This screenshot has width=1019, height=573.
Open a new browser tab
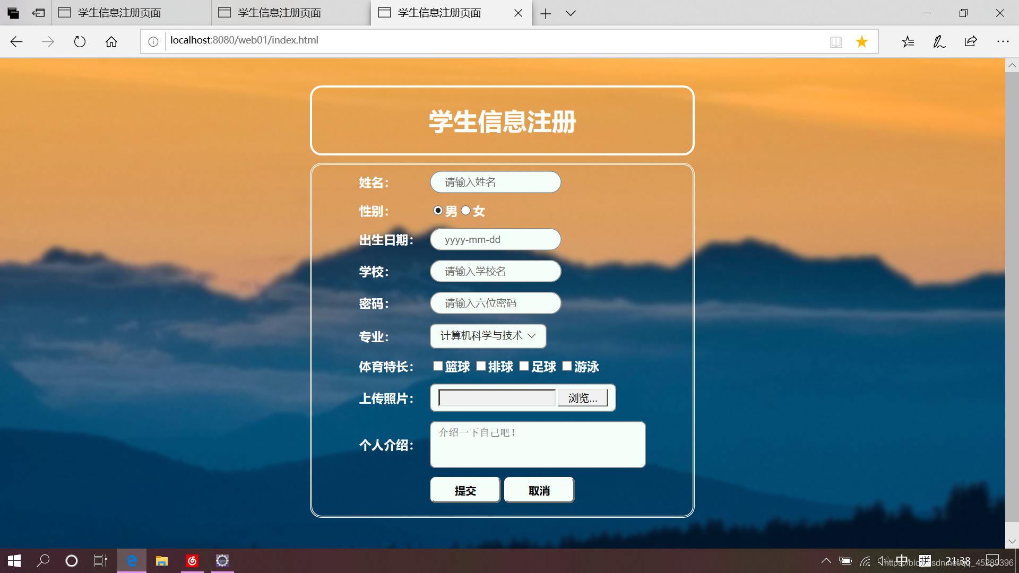tap(546, 13)
